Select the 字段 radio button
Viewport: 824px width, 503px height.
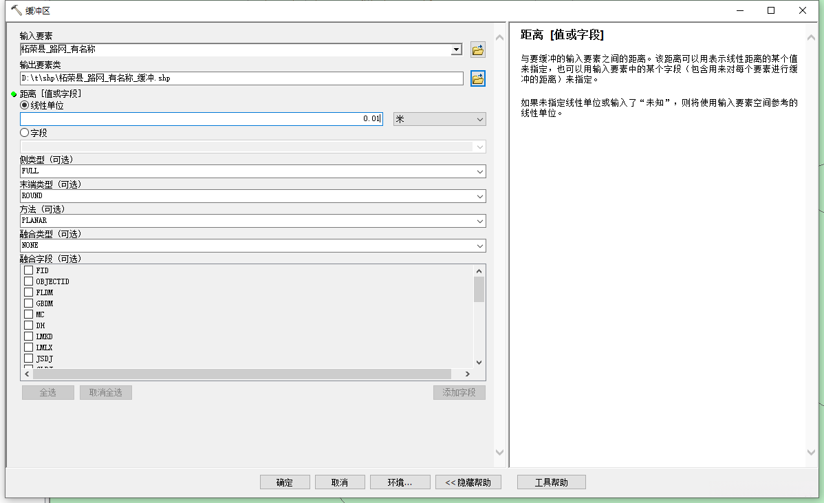24,132
